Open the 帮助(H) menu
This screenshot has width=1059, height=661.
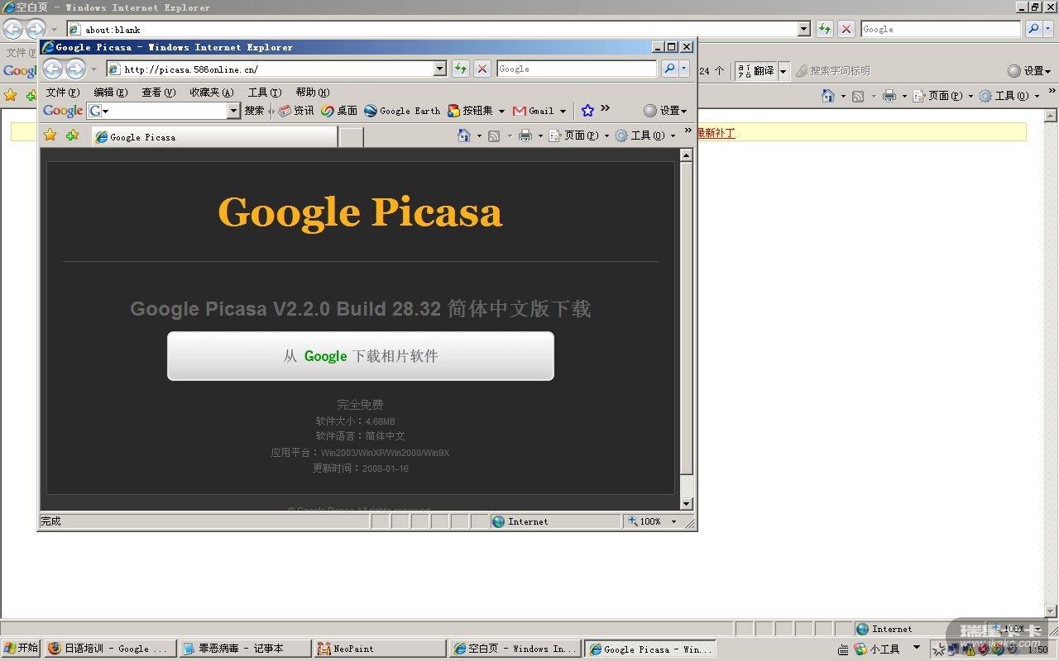[313, 93]
